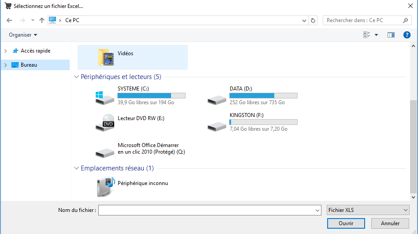Refresh the Ce PC location
Viewport: 418px width, 234px height.
pos(313,20)
